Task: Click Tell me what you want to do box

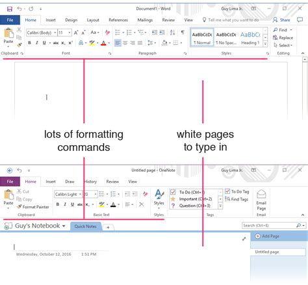Action: click(x=231, y=20)
